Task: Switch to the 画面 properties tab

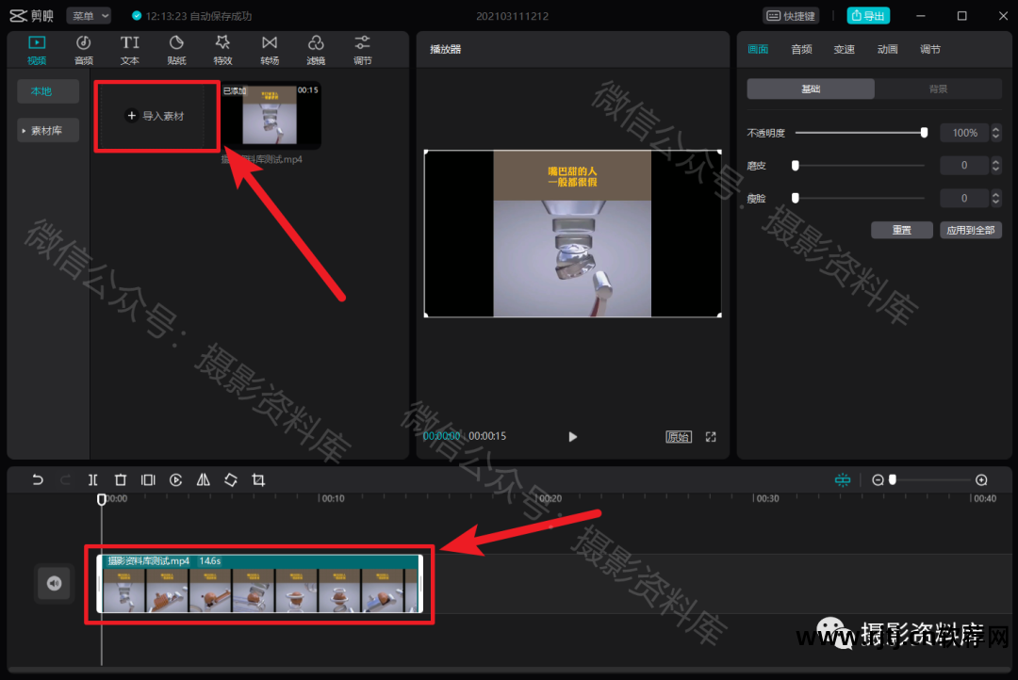Action: click(x=758, y=49)
